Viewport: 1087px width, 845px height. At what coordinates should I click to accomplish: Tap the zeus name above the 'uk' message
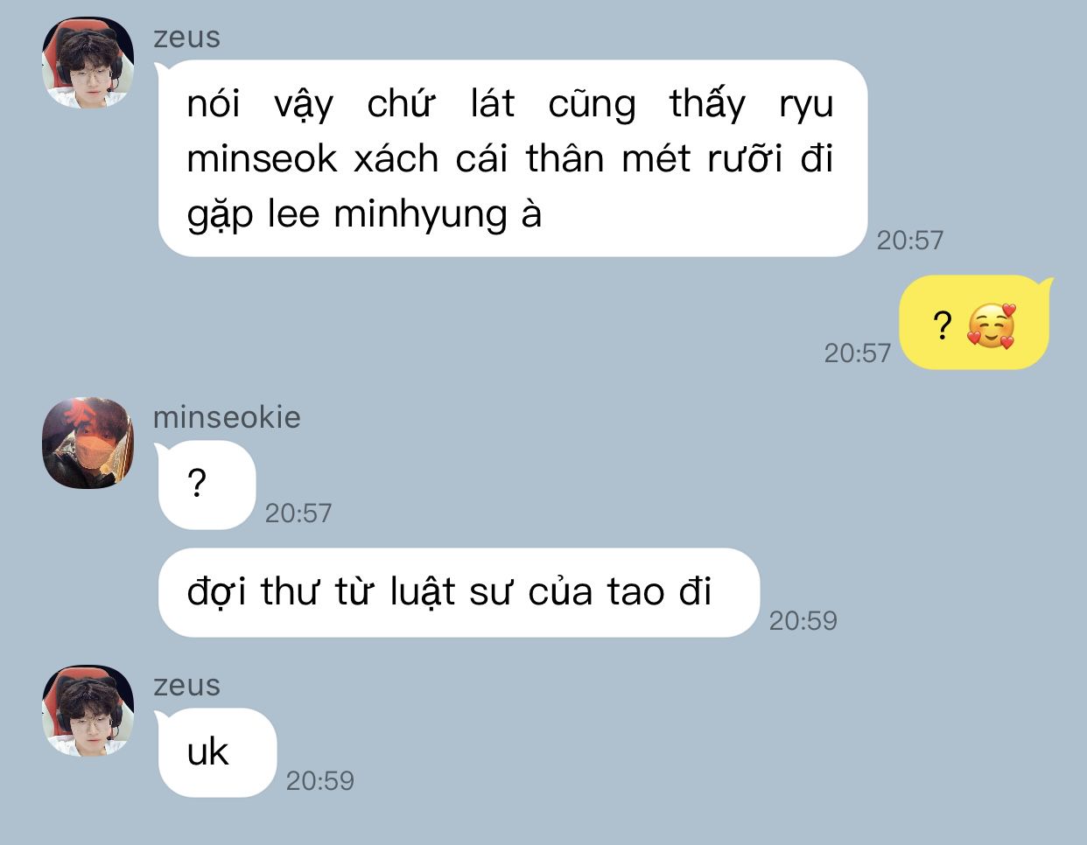click(x=186, y=686)
